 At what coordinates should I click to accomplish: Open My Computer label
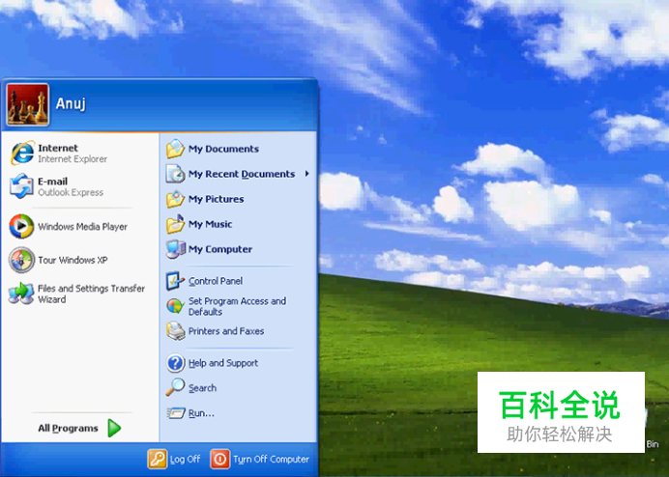click(x=220, y=249)
